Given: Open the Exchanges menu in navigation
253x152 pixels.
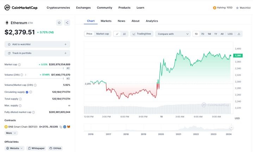Looking at the screenshot, I should (x=83, y=7).
